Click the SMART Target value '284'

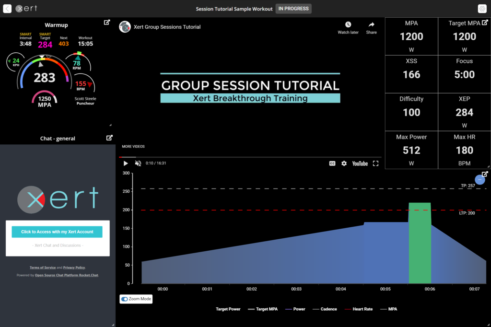pyautogui.click(x=45, y=45)
